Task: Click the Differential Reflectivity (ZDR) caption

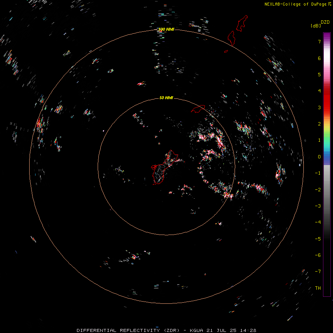Action: (x=166, y=330)
